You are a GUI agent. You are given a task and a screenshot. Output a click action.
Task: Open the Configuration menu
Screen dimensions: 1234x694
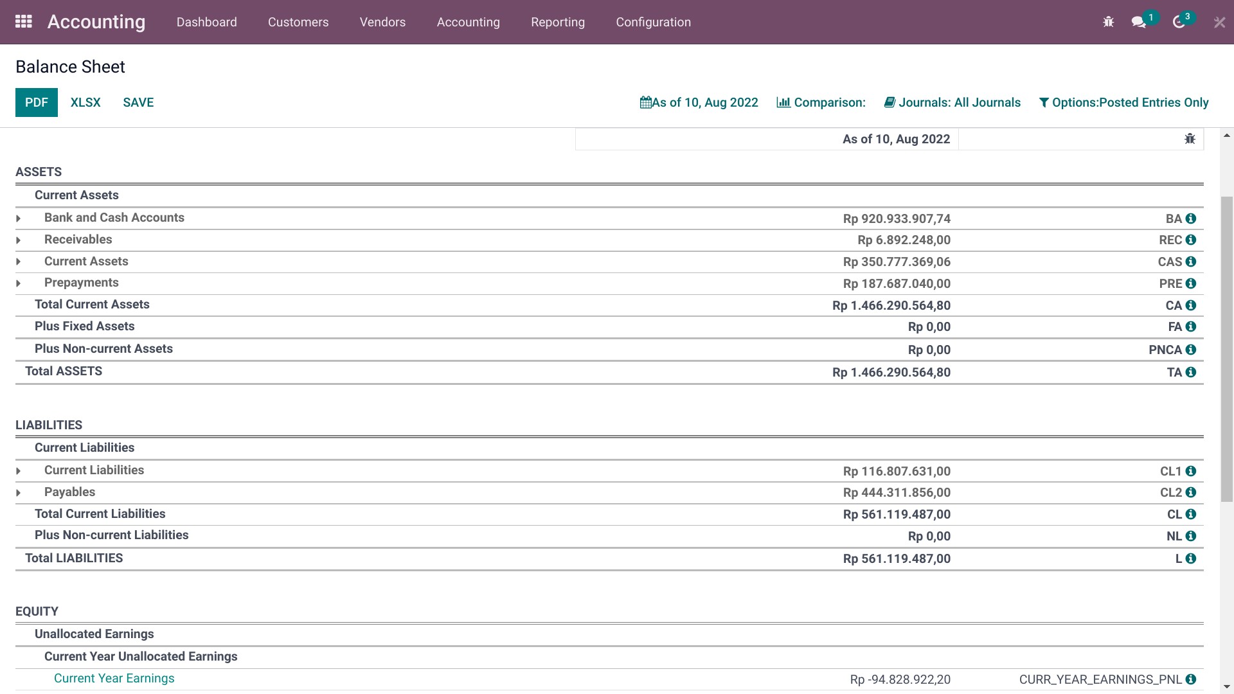tap(653, 22)
